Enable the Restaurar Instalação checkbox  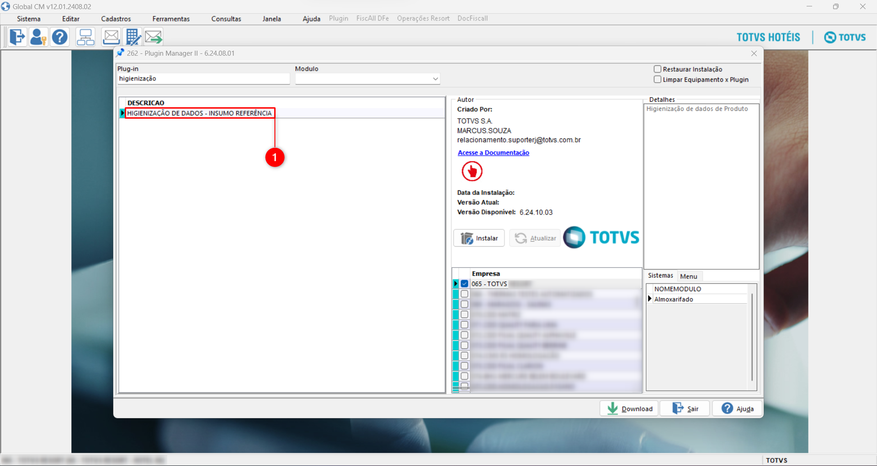[658, 69]
